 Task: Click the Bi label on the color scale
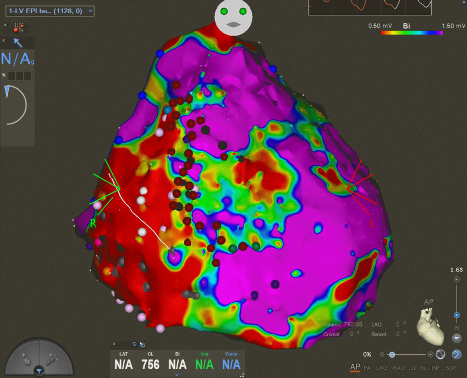[x=406, y=26]
